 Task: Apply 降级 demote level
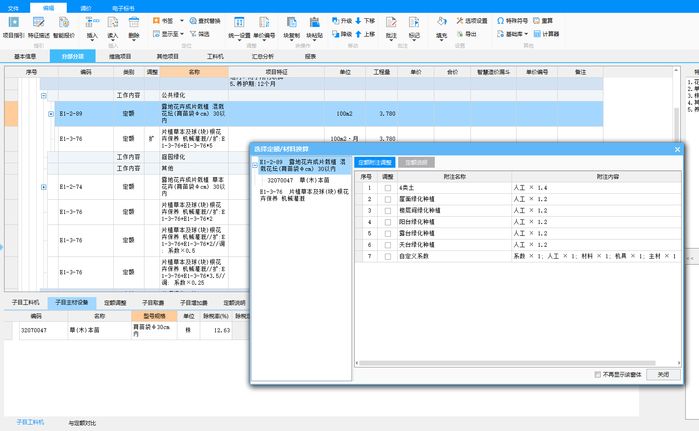(342, 34)
